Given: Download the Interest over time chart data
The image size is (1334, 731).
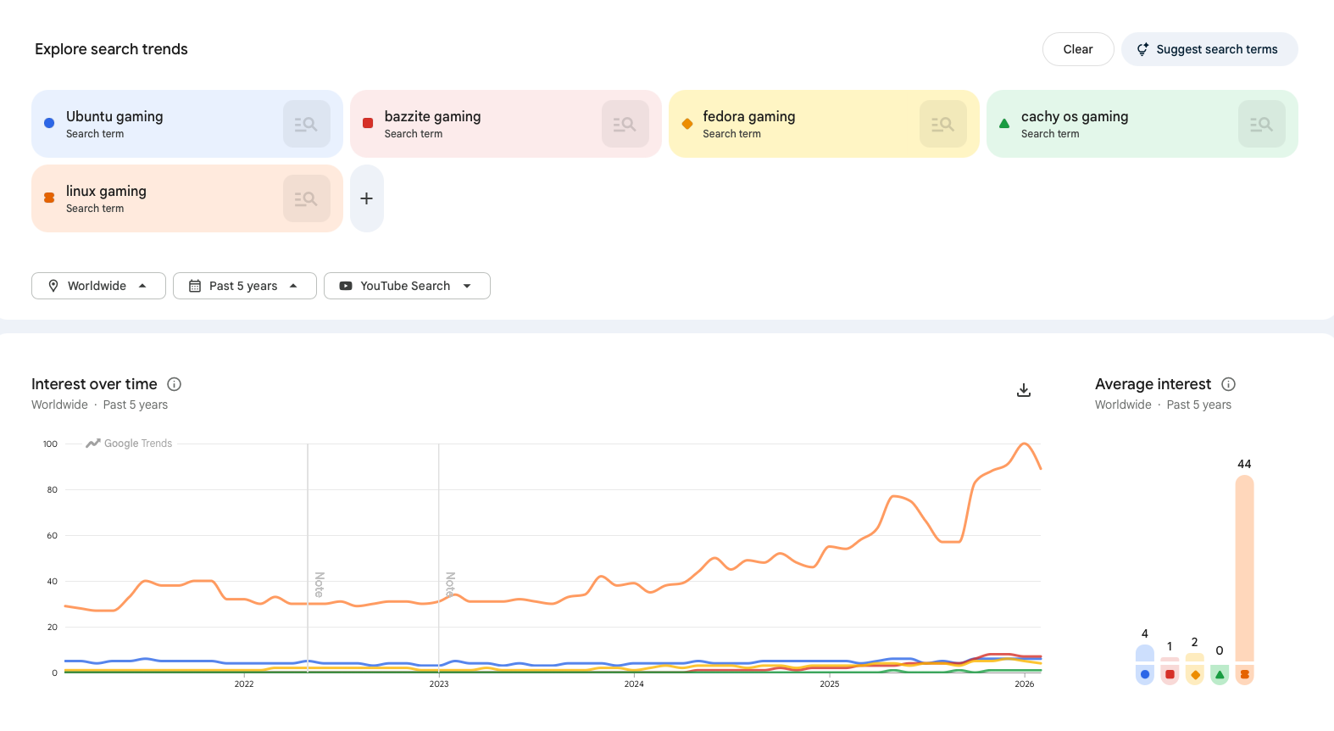Looking at the screenshot, I should [x=1024, y=390].
